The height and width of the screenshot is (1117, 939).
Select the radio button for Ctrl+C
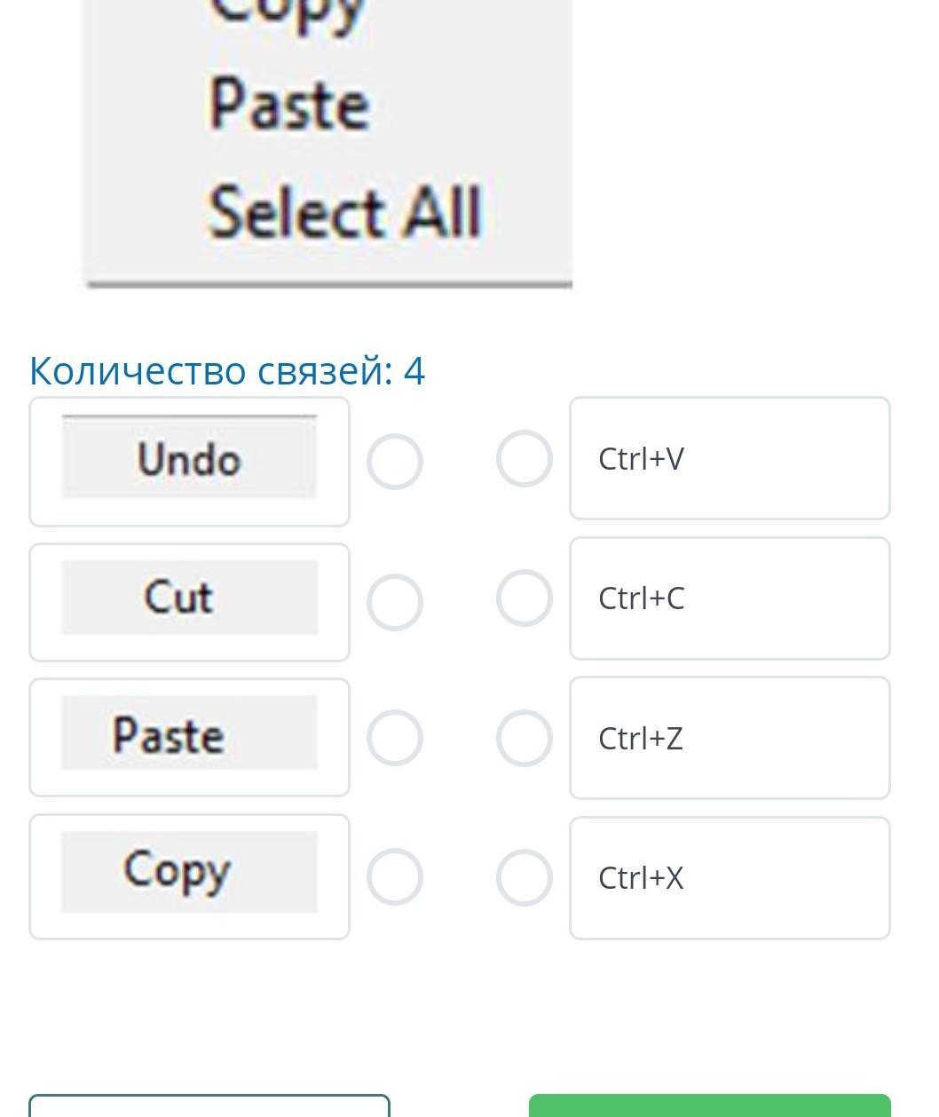tap(525, 598)
